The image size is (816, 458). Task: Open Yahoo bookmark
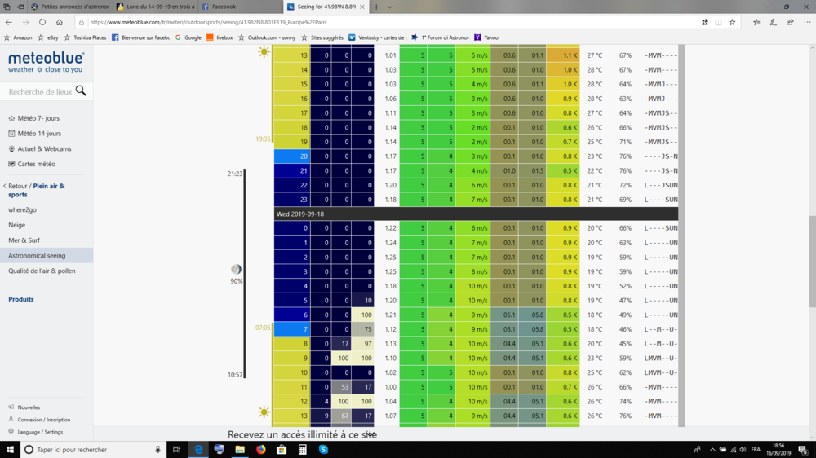click(x=486, y=37)
